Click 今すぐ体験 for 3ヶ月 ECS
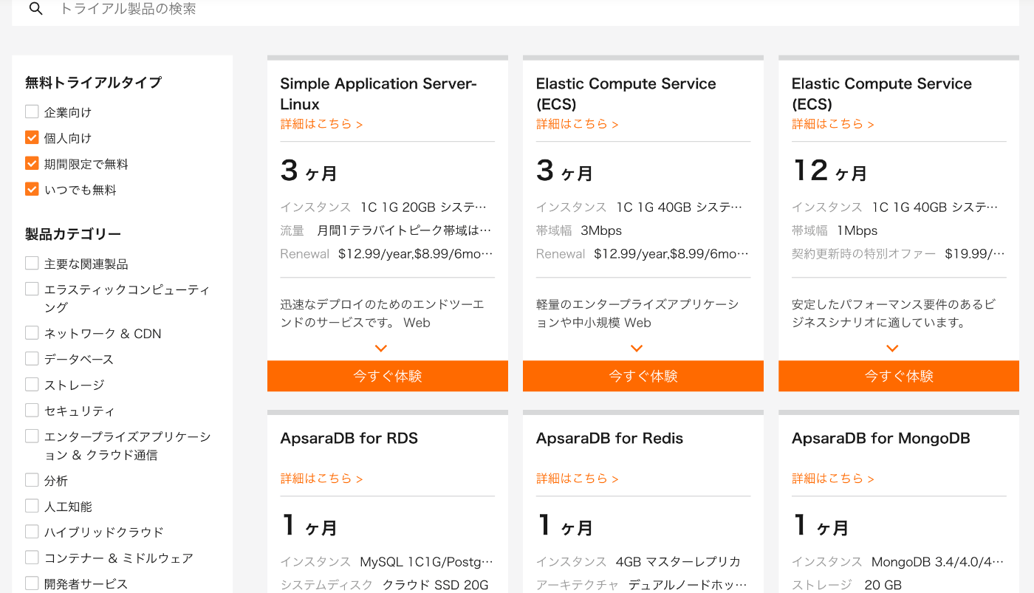This screenshot has width=1034, height=593. point(643,376)
